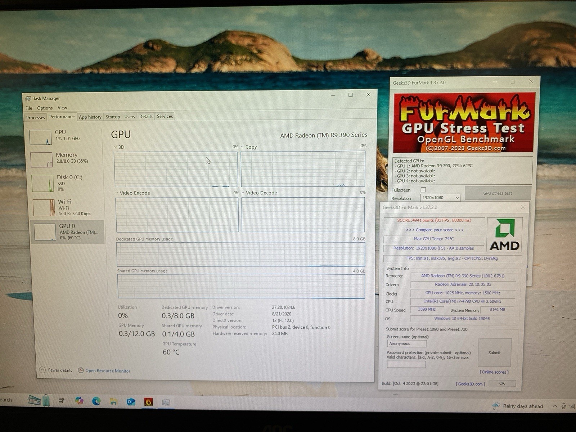Switch to the Startup tab

113,117
